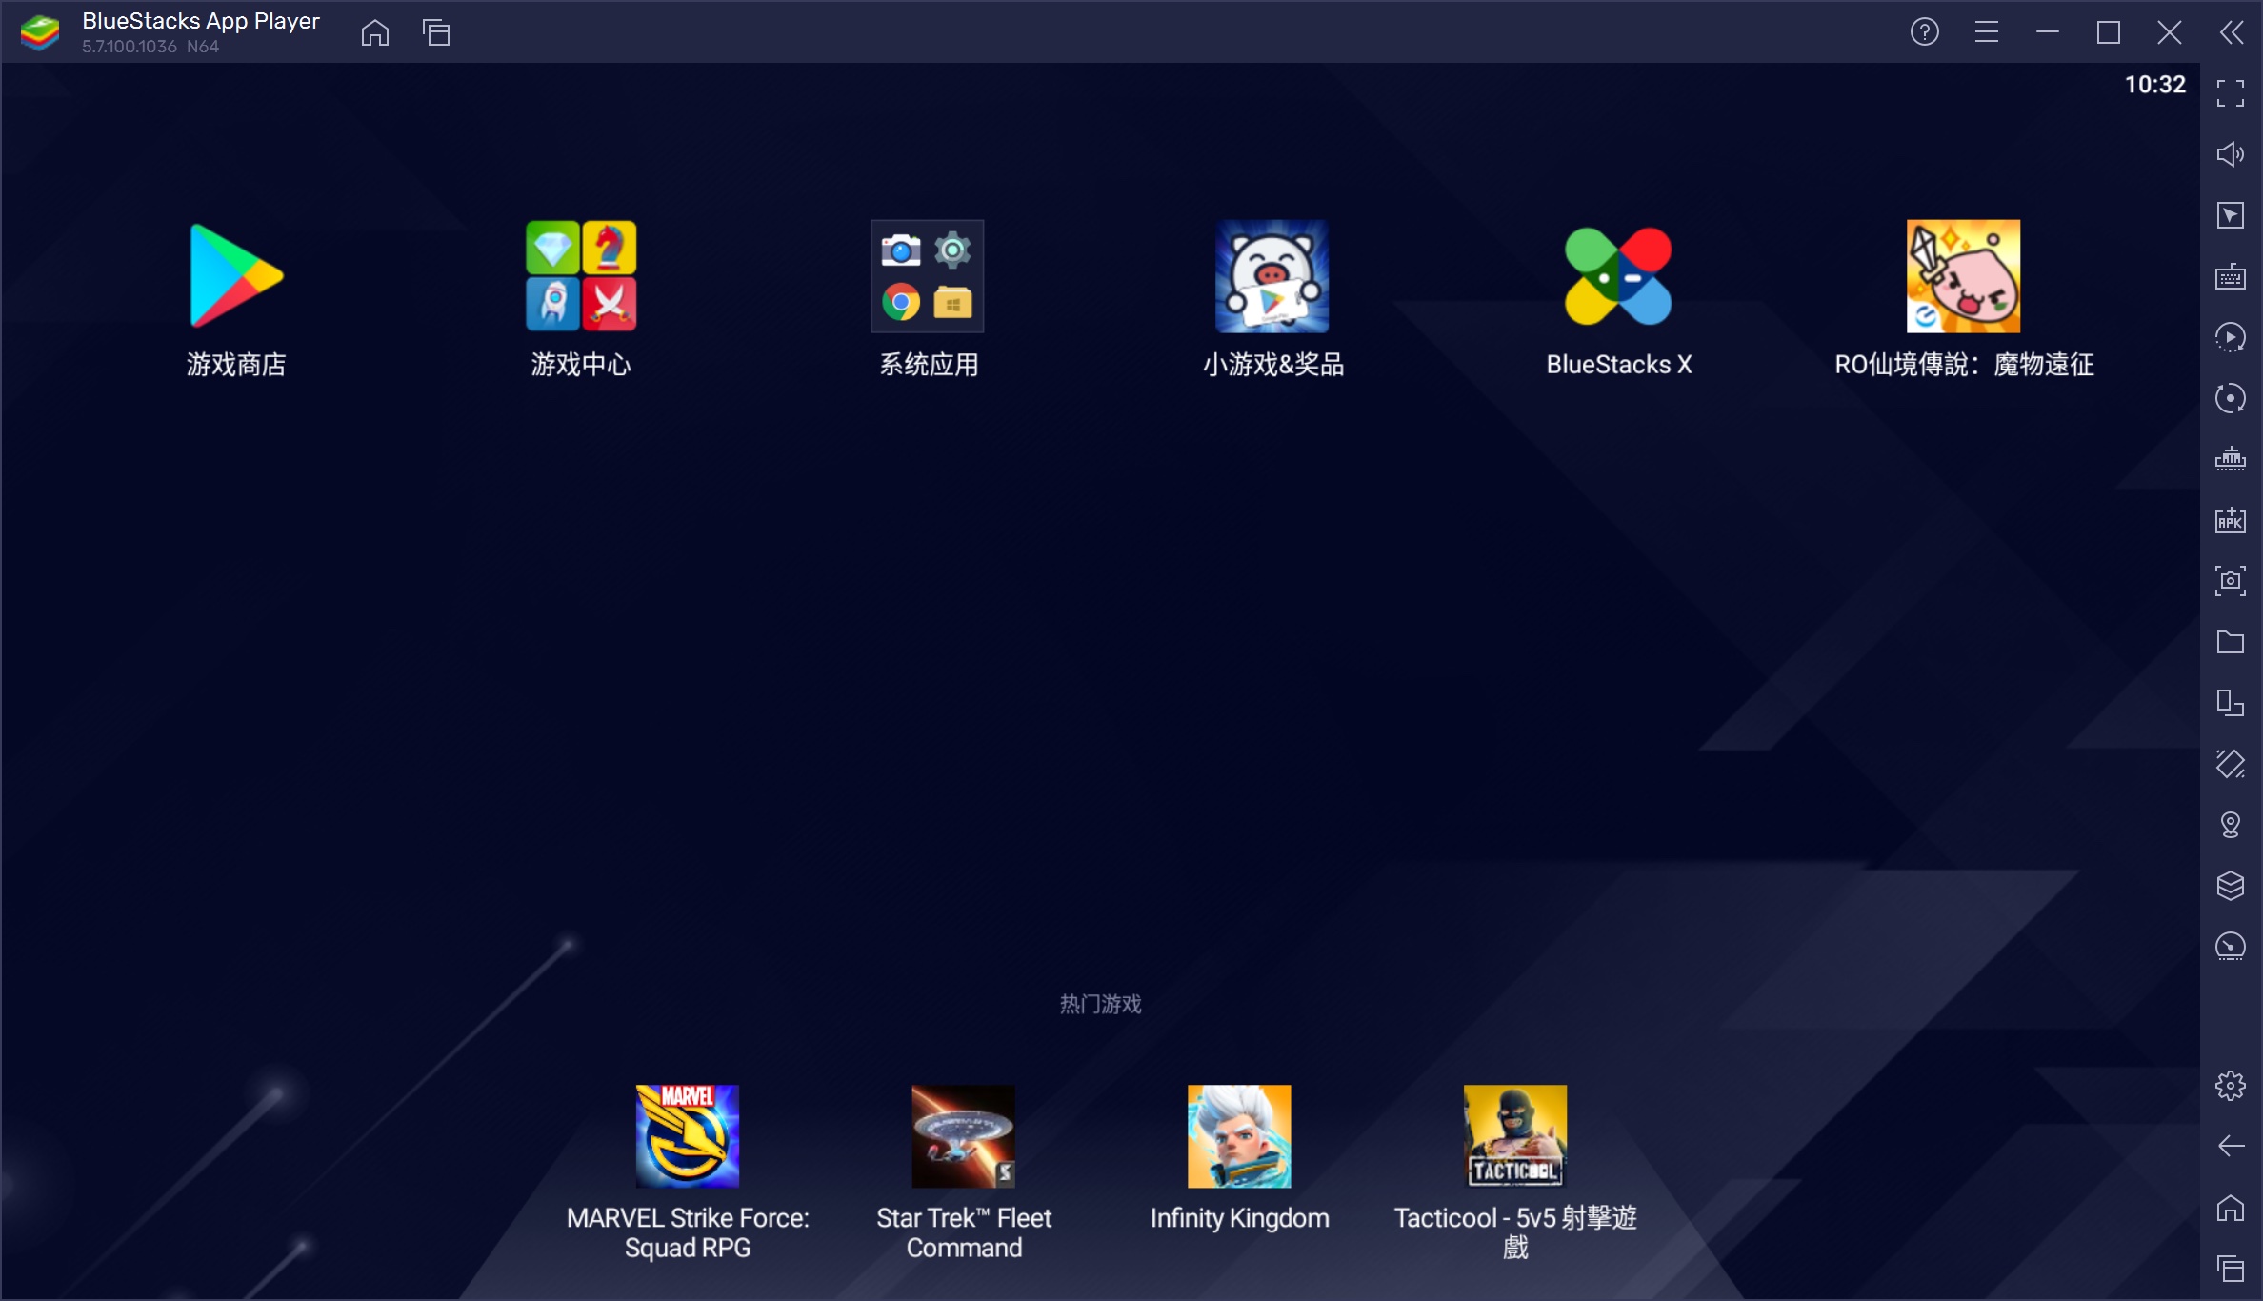Image resolution: width=2263 pixels, height=1301 pixels.
Task: Launch the BlueStacks X app
Action: (1618, 276)
